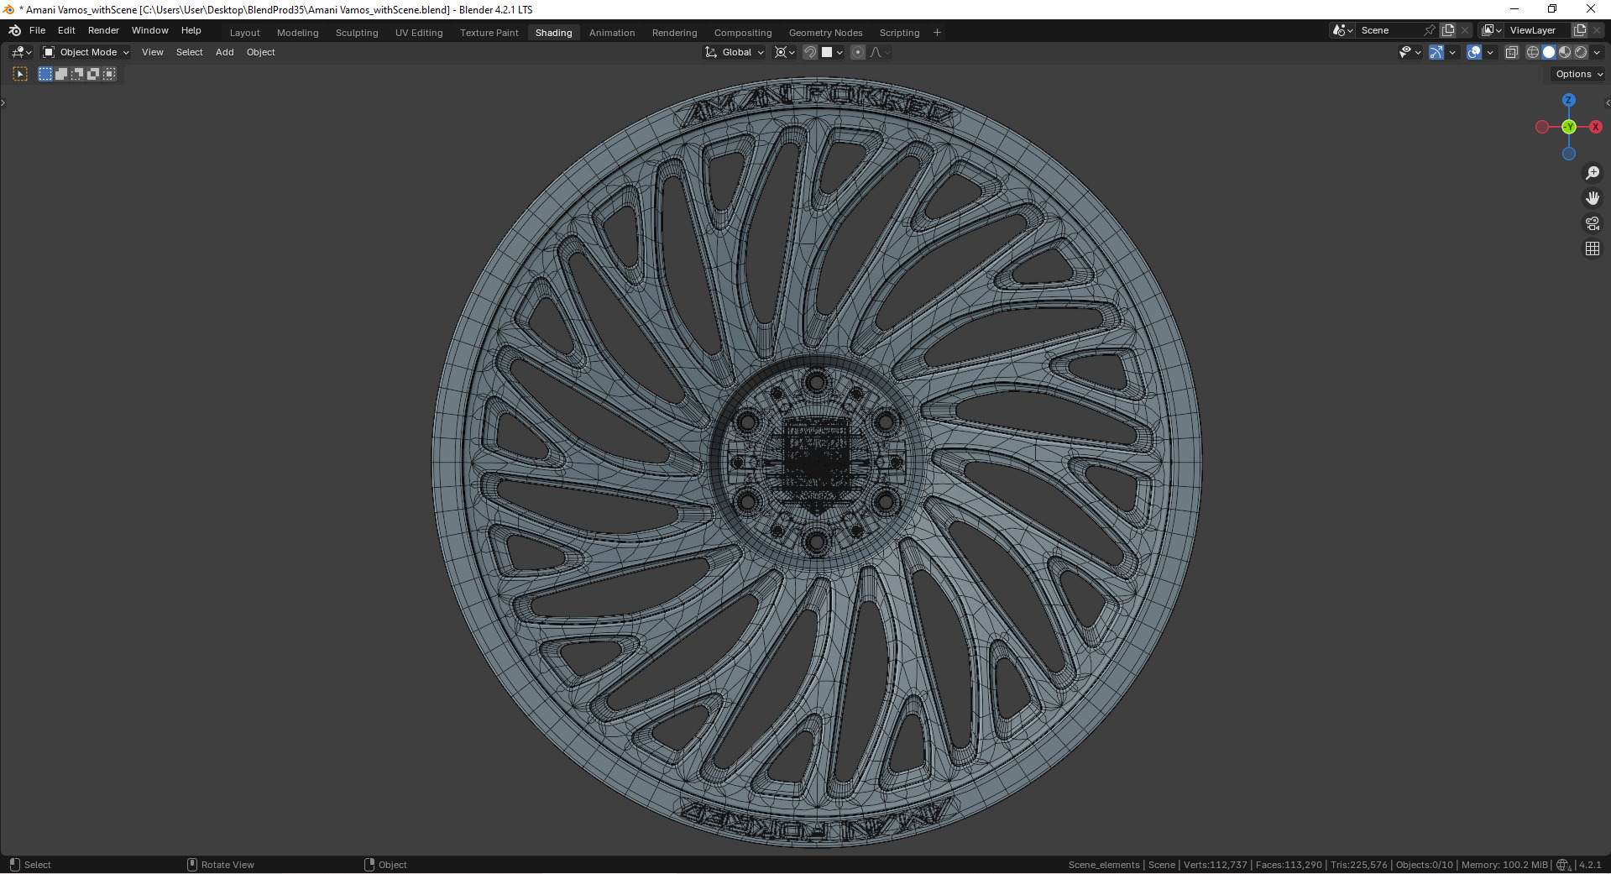Set selection mode to Invert
1611x874 pixels.
(x=93, y=74)
